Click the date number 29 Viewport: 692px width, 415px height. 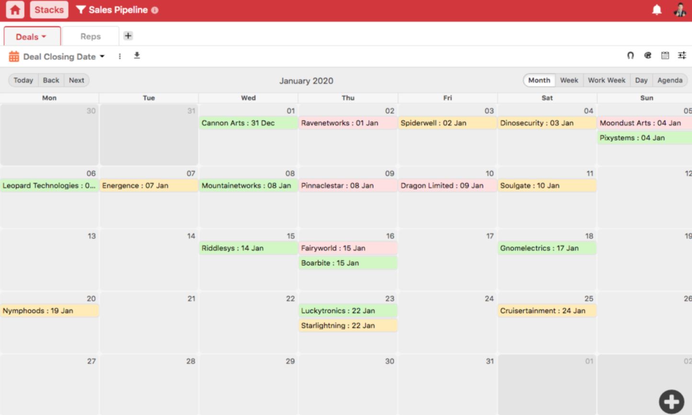(x=290, y=361)
